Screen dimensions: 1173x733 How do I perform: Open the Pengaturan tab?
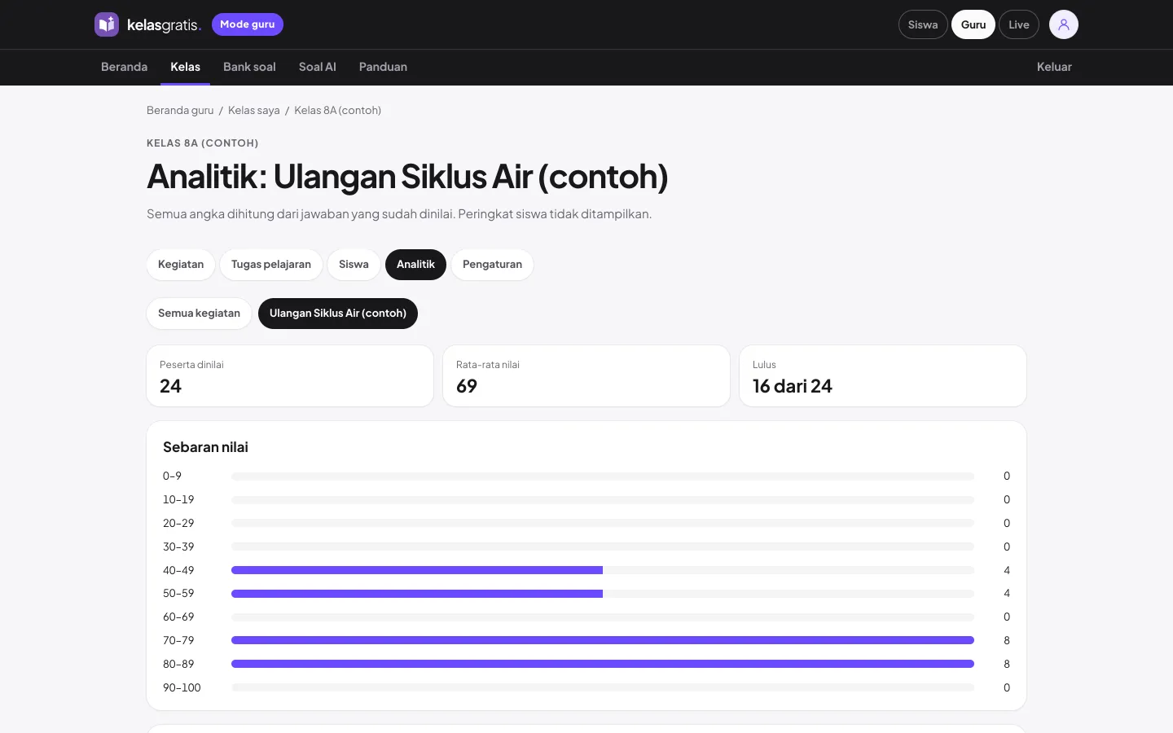(x=492, y=265)
